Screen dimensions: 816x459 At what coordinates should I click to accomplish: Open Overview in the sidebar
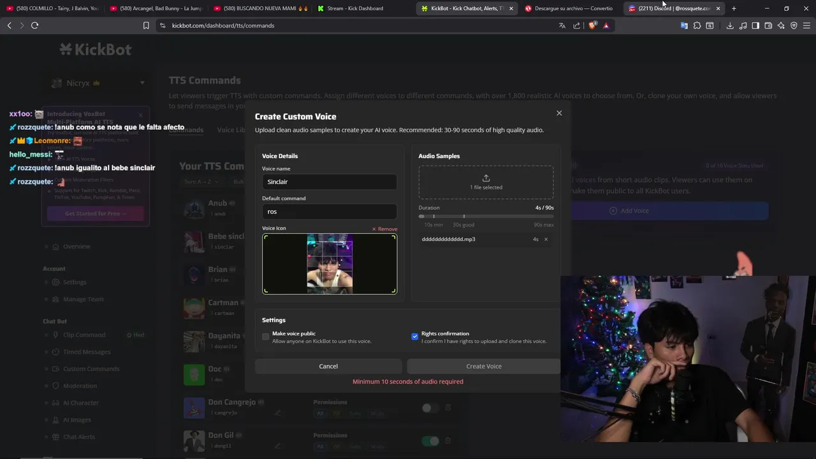tap(76, 247)
